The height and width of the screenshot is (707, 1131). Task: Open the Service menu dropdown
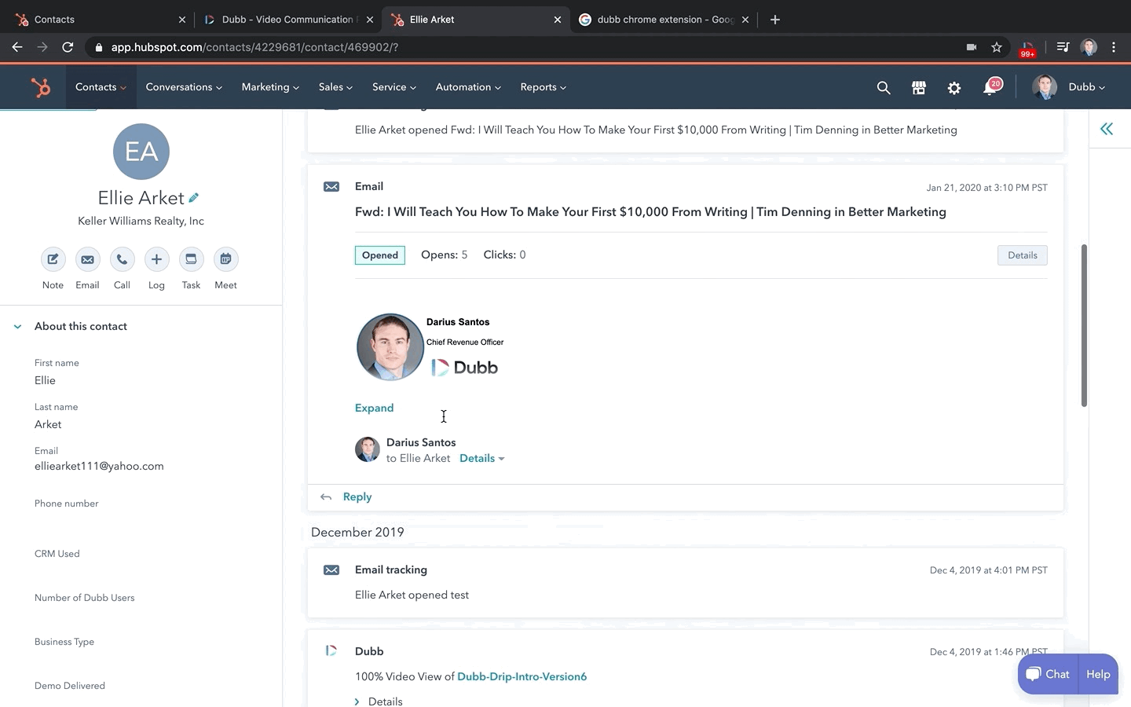(394, 87)
